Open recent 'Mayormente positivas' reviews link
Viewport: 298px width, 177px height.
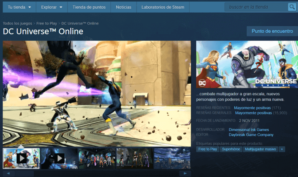pyautogui.click(x=252, y=108)
